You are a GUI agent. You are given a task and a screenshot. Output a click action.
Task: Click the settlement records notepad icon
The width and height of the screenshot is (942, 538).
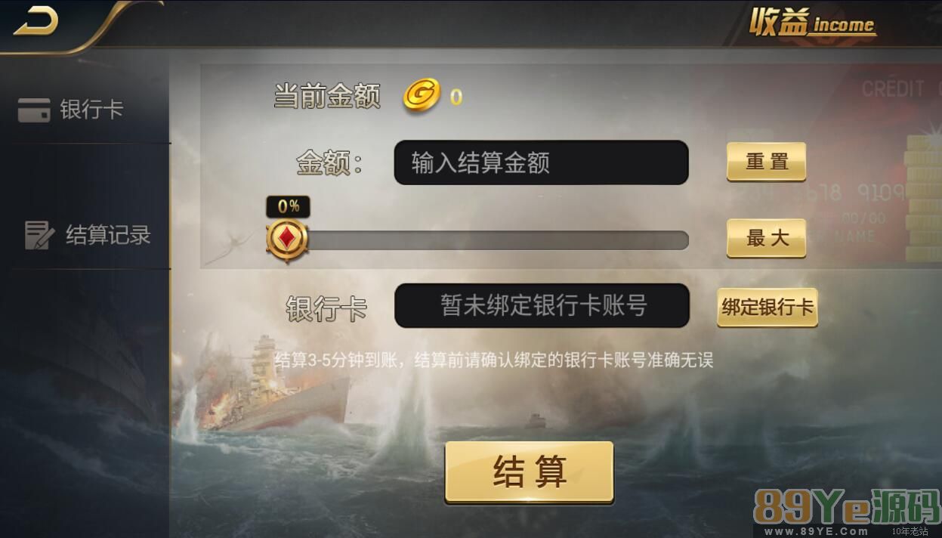coord(39,235)
